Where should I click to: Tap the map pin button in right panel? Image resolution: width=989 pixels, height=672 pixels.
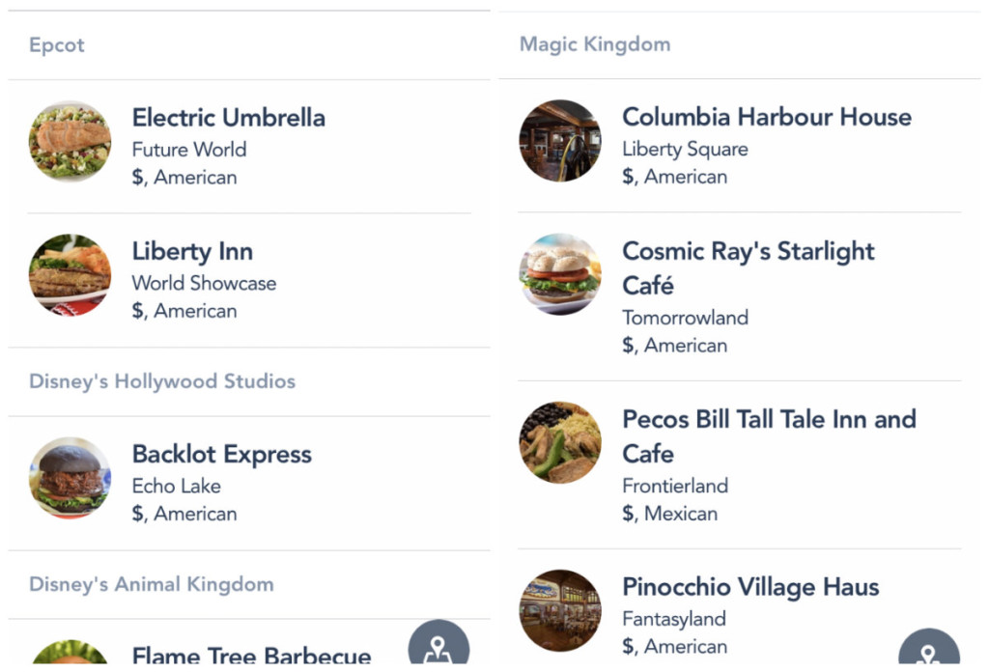[x=928, y=649]
